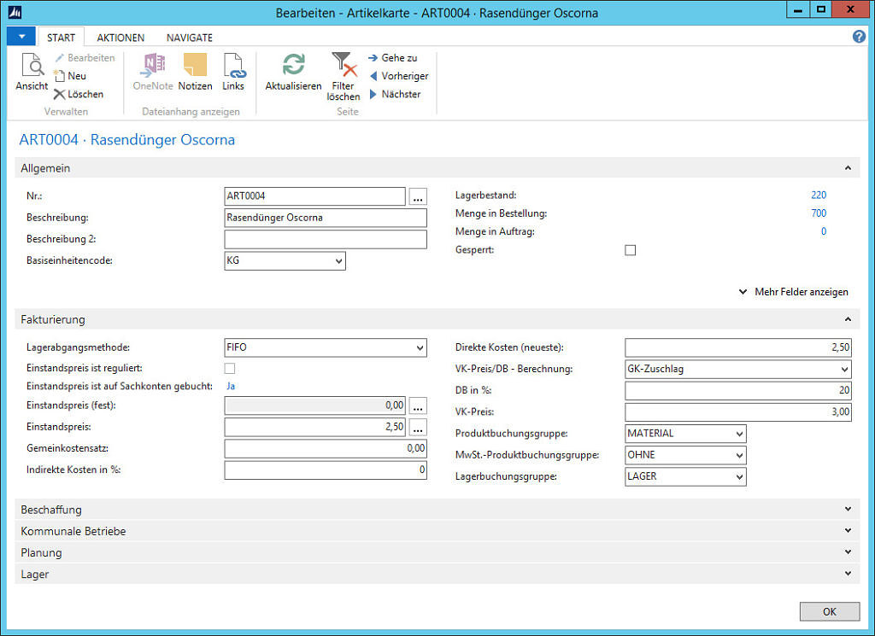This screenshot has height=636, width=875.
Task: Open assist button beside Einstandspreis field
Action: pos(418,428)
